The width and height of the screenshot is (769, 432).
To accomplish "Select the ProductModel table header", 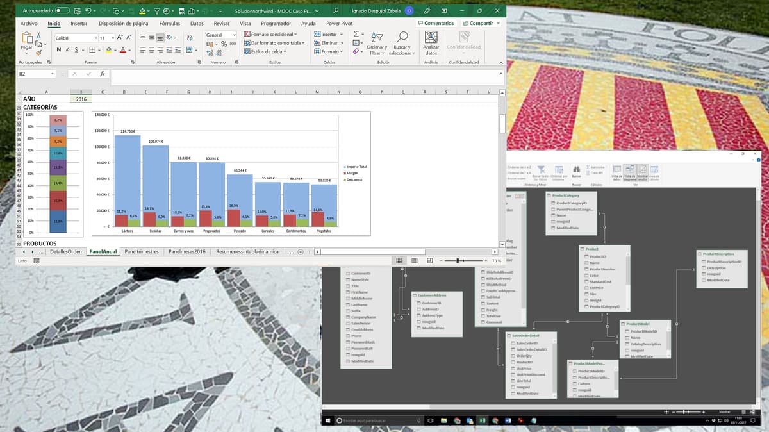I will 645,324.
